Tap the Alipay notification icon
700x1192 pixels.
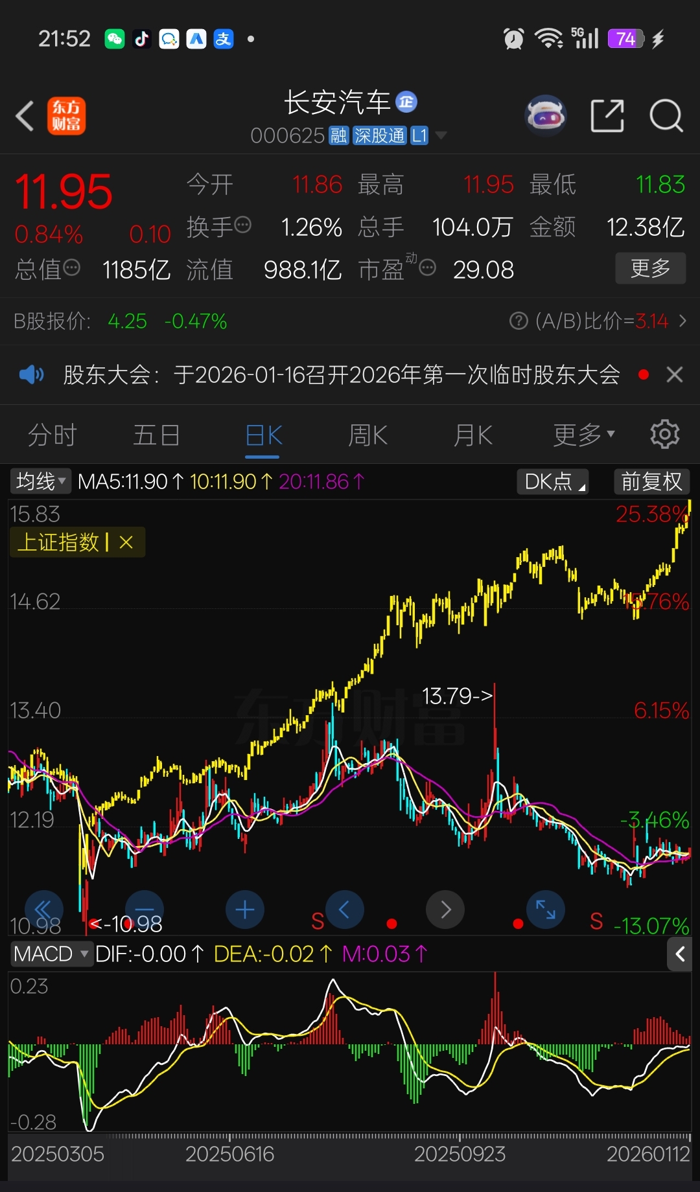pos(224,39)
